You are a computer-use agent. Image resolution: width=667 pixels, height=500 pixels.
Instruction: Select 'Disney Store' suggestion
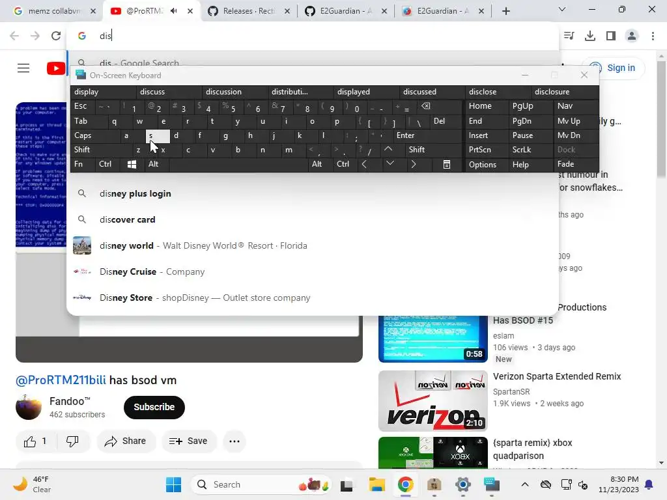pos(313,298)
